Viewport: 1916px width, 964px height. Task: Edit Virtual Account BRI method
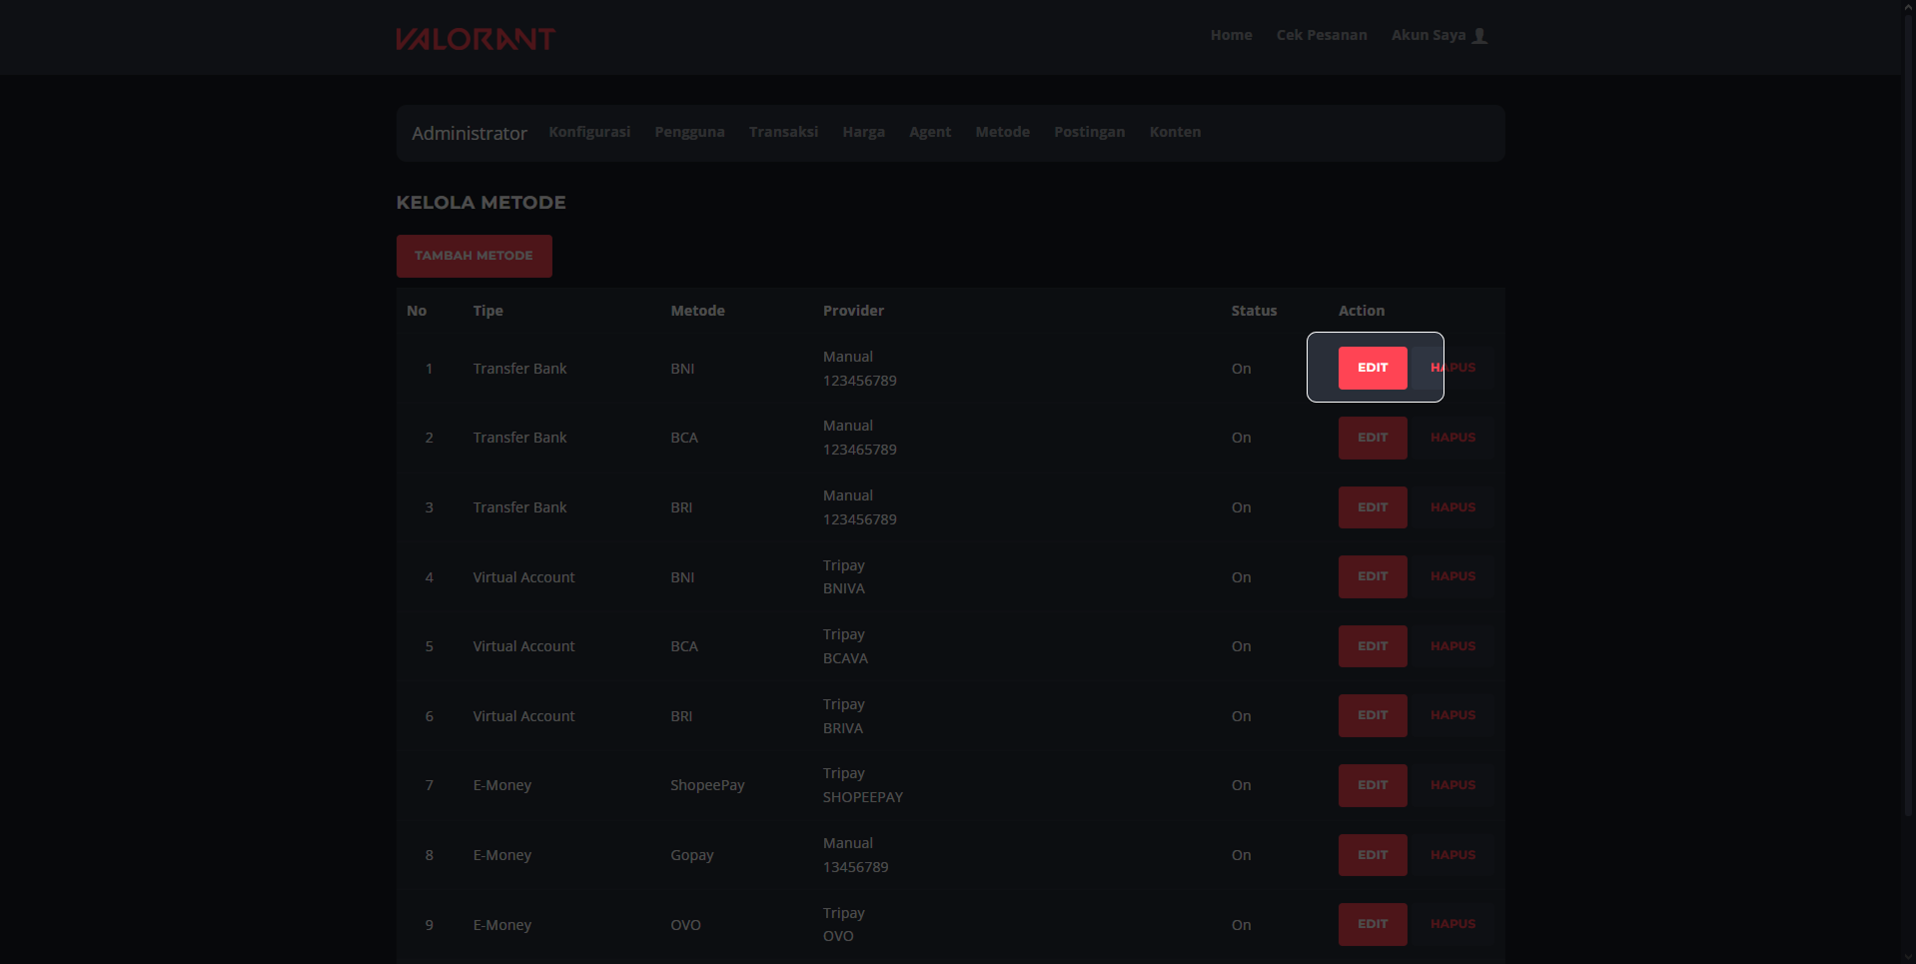(x=1373, y=715)
